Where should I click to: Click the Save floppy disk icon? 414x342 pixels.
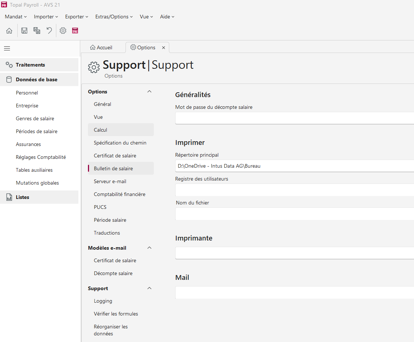tap(24, 31)
